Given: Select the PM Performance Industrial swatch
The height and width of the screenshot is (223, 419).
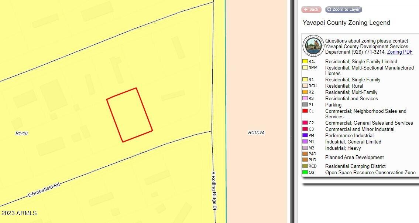Looking at the screenshot, I should (x=305, y=135).
